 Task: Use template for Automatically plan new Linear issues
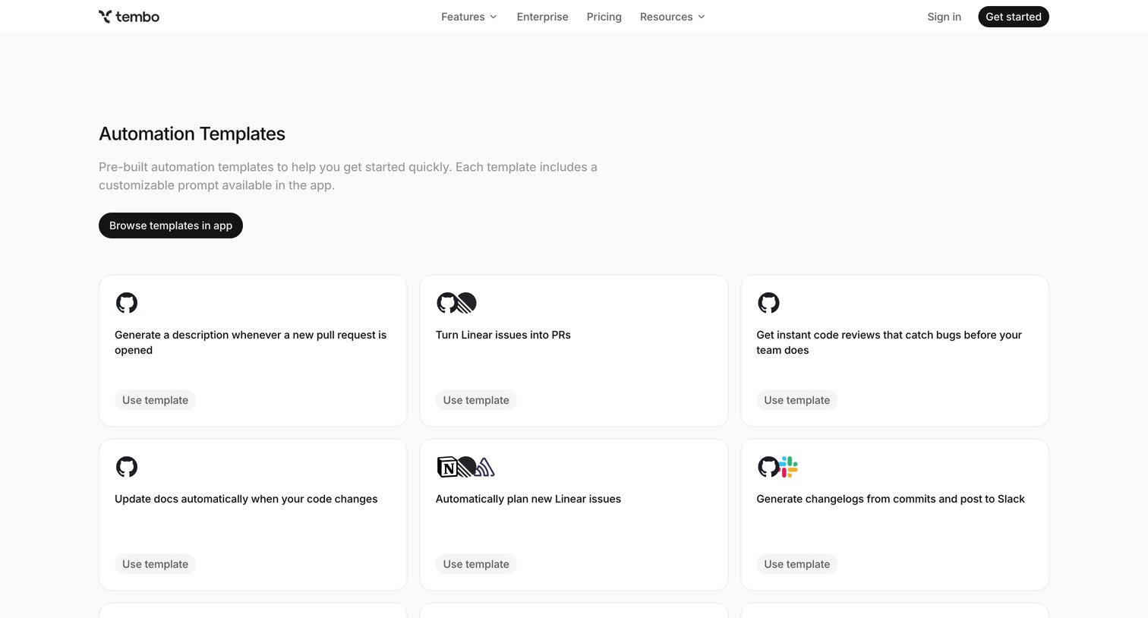(x=476, y=564)
